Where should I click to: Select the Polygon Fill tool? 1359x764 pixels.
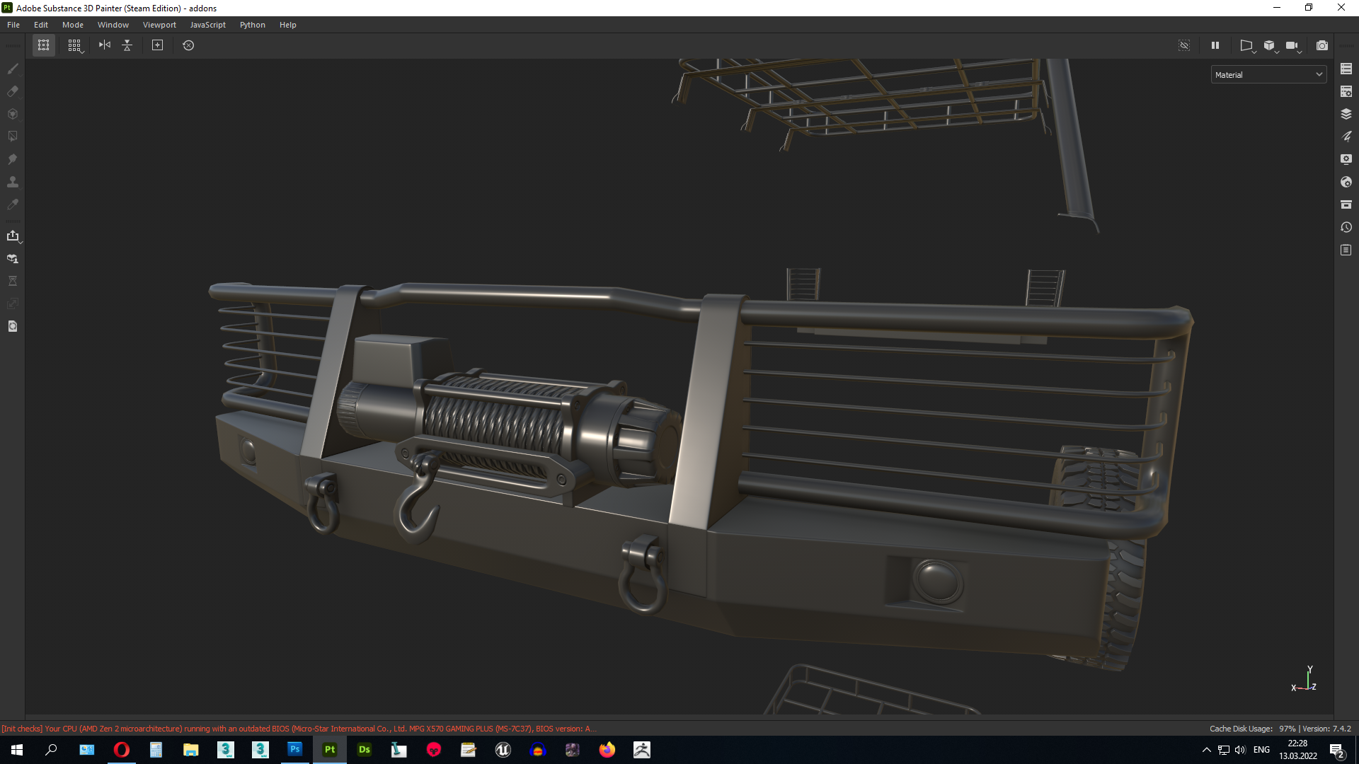pos(12,137)
